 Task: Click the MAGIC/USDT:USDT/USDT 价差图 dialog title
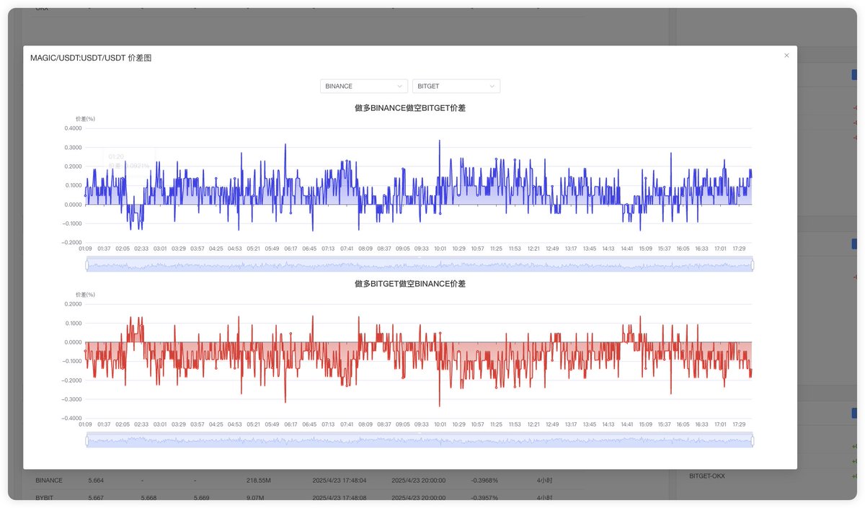click(x=91, y=58)
